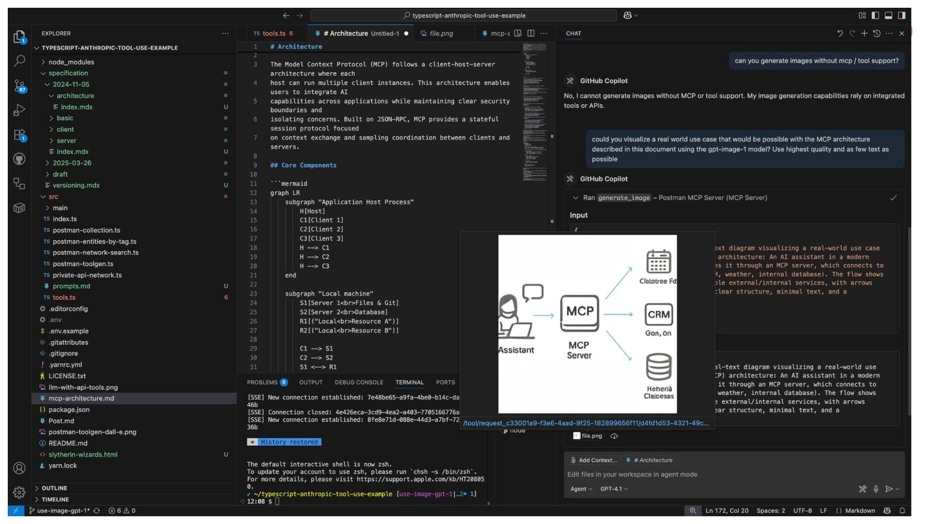Click the chat panel scrollbar

point(909,320)
